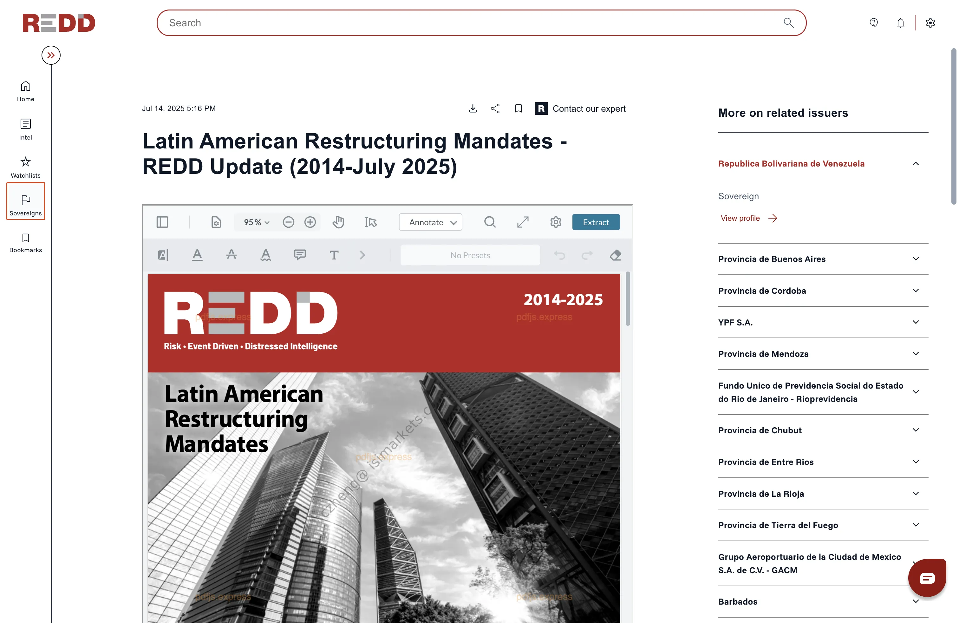Screen dimensions: 959x623
Task: Select the eraser annotation tool
Action: (x=615, y=255)
